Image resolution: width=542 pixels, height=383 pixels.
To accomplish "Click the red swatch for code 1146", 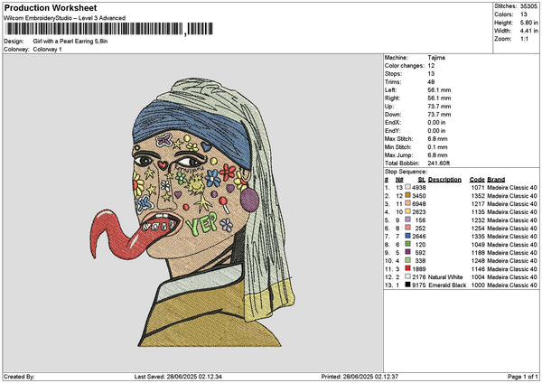I will [408, 268].
